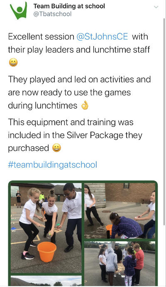Click the Silver Package sentence text
This screenshot has width=166, height=287.
pyautogui.click(x=75, y=135)
